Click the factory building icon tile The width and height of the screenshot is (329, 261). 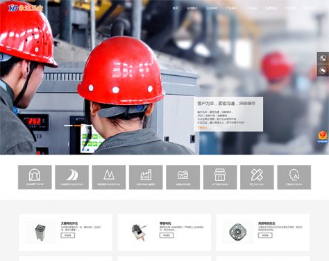pos(146,177)
